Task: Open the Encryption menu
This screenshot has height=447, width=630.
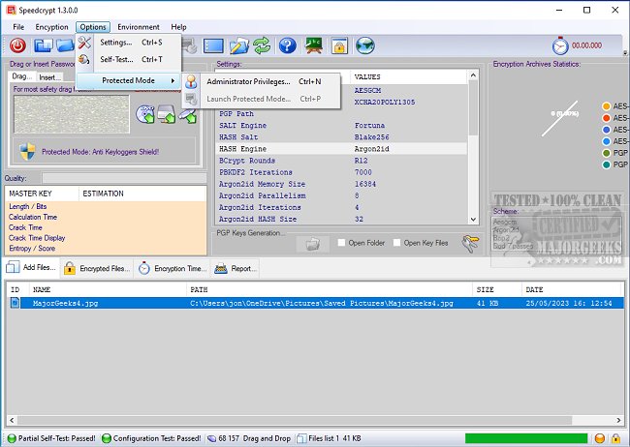Action: [x=51, y=27]
